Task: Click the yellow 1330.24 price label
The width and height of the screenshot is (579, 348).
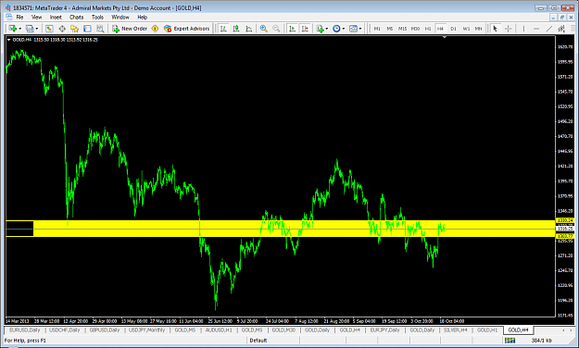Action: tap(565, 220)
